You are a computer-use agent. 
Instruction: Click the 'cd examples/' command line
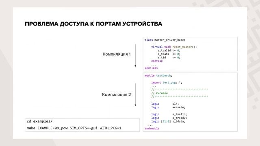(39, 121)
